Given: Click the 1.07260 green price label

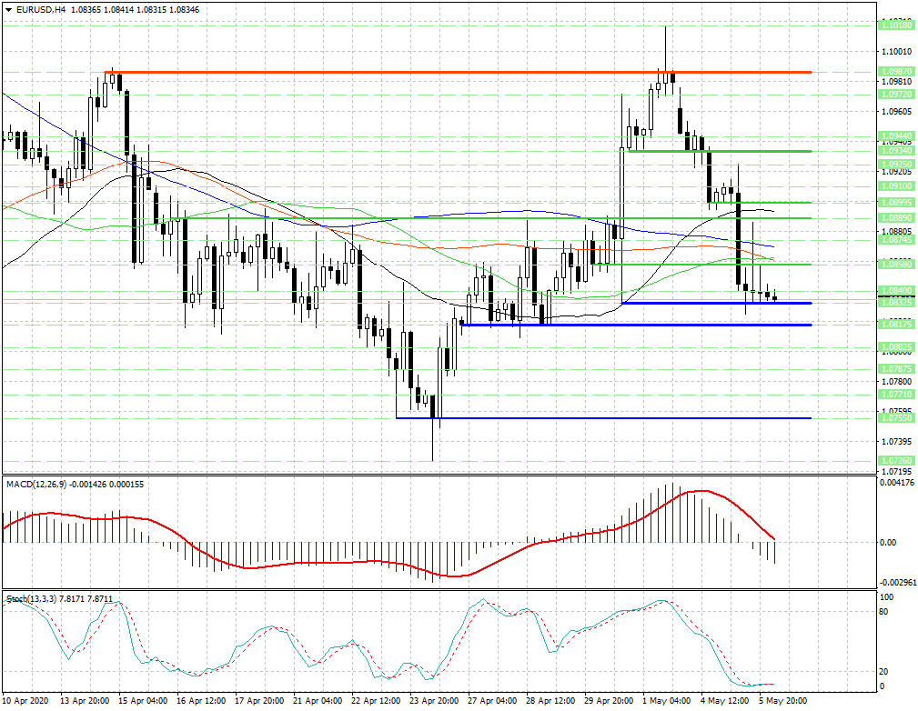Looking at the screenshot, I should click(897, 461).
